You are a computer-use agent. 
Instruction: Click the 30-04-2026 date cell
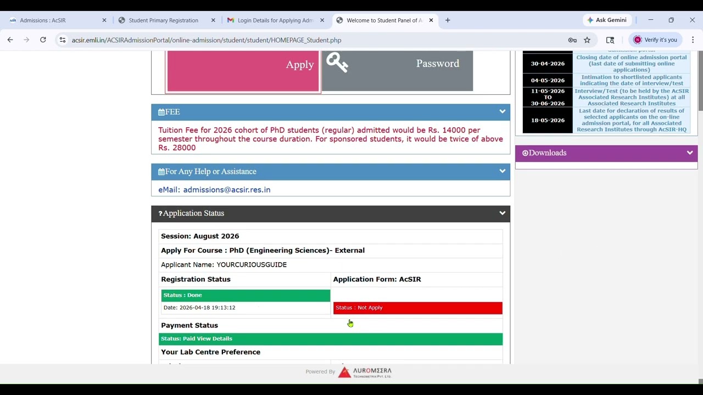click(x=548, y=64)
